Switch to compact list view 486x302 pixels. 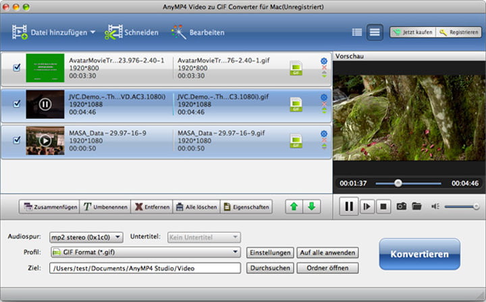tap(357, 32)
